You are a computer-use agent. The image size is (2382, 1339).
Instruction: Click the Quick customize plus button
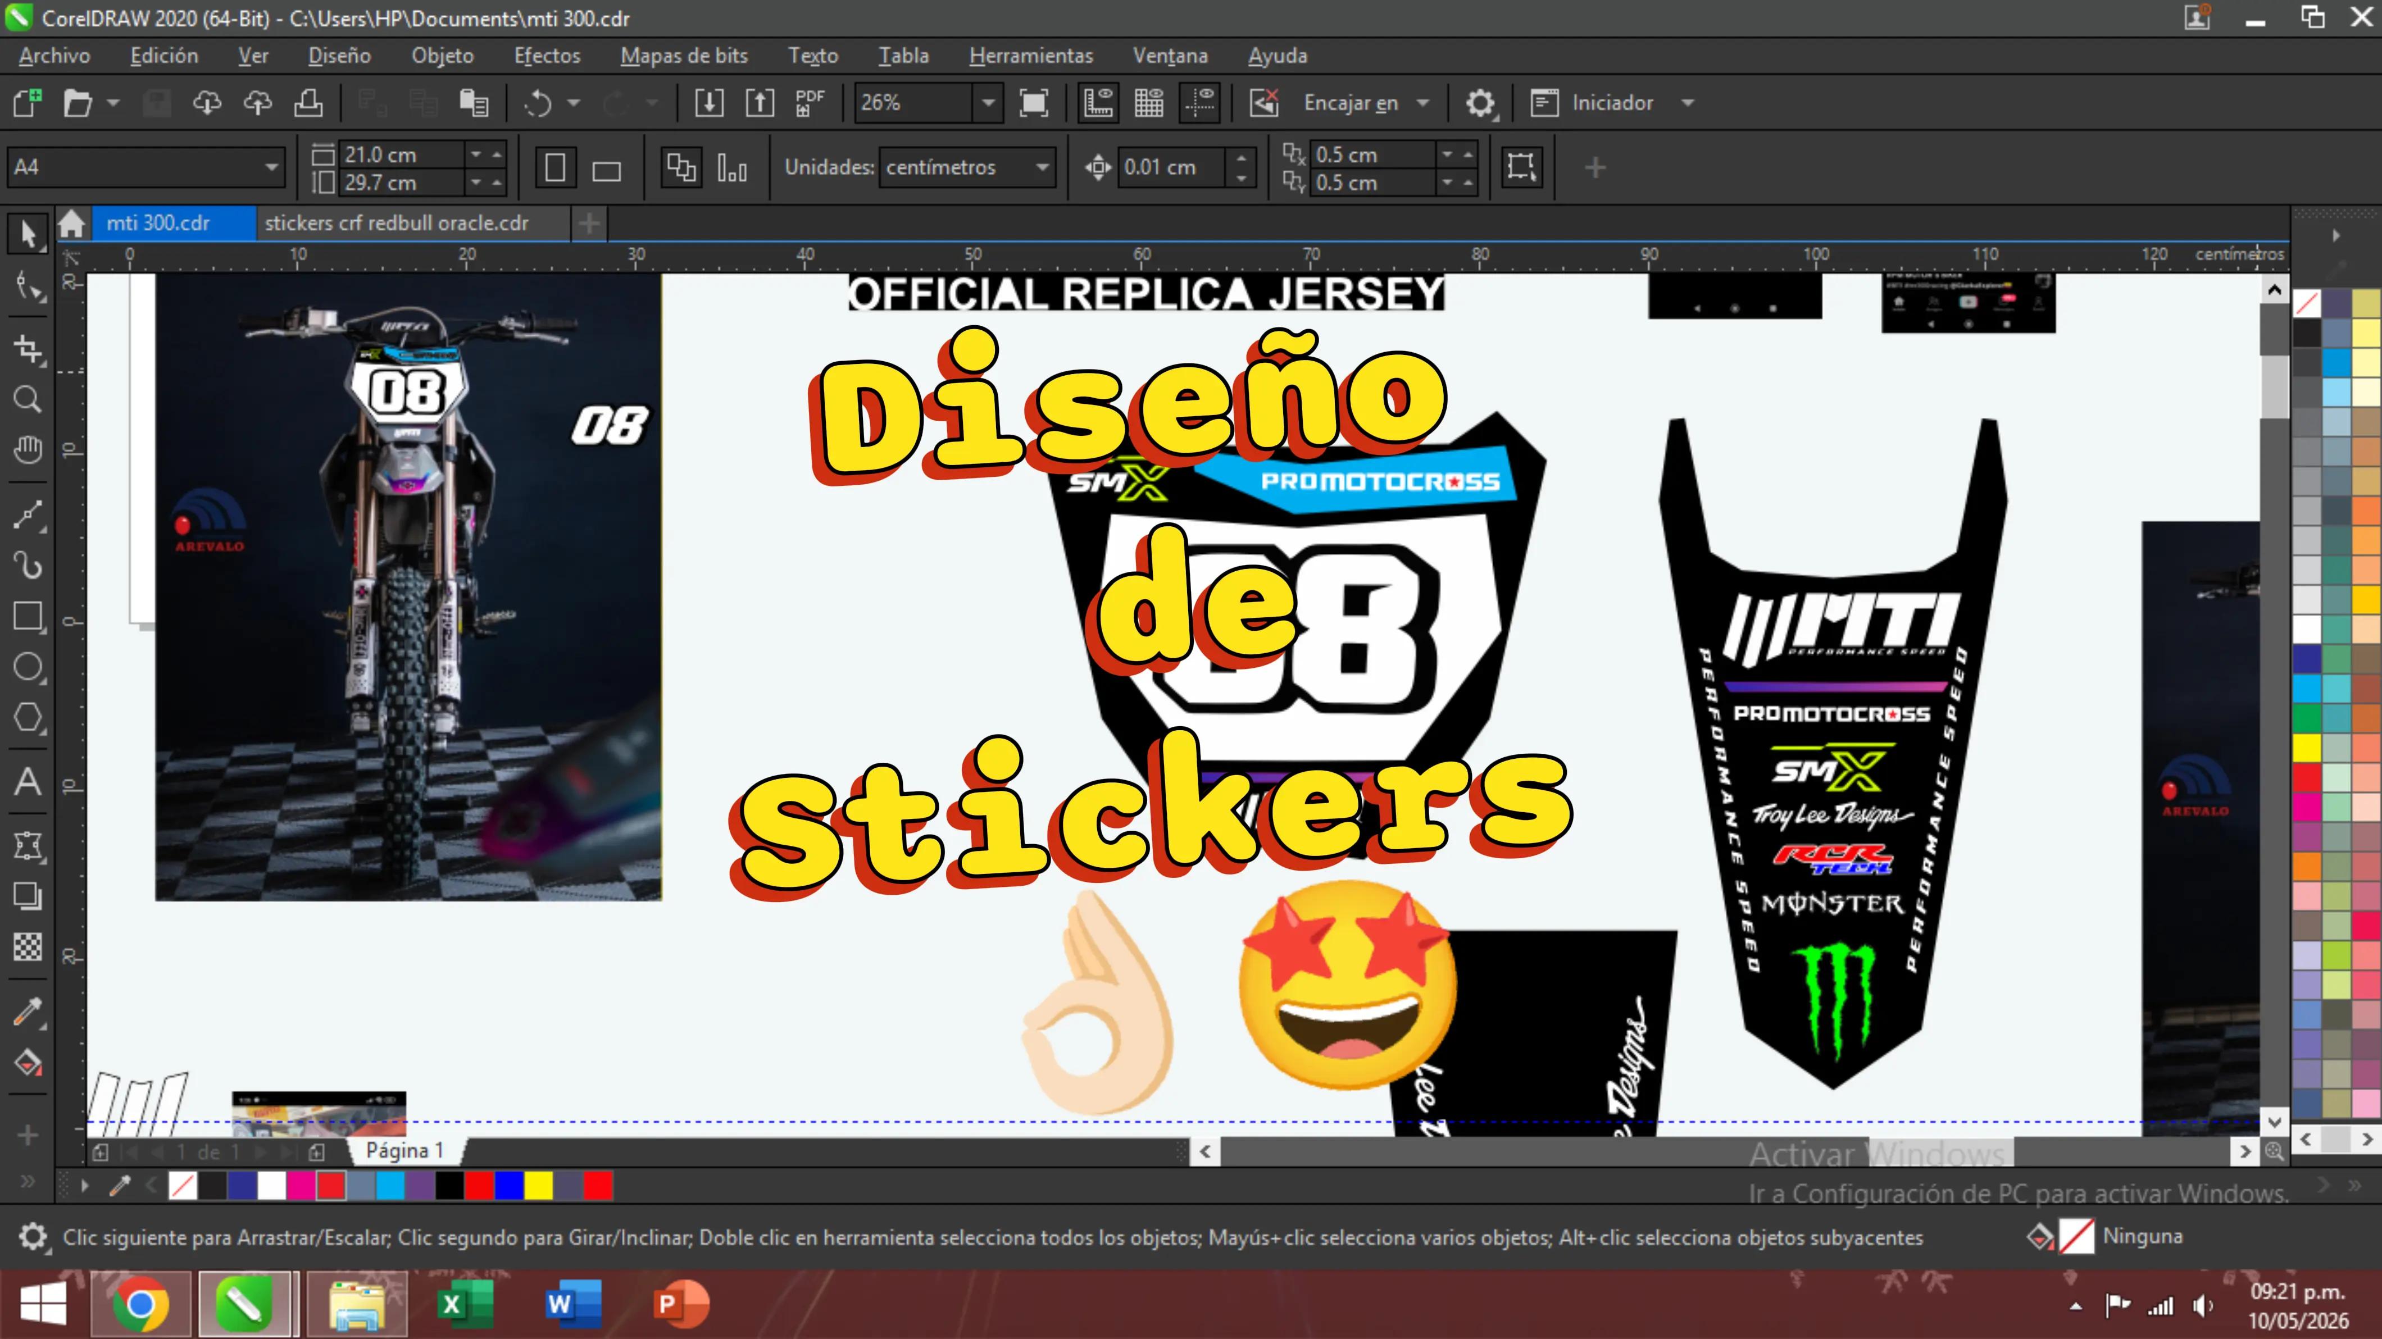tap(1595, 167)
